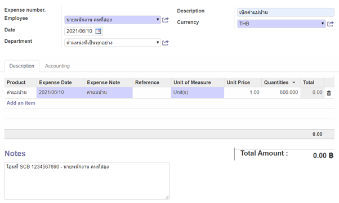The image size is (339, 203).
Task: Select the Expense Date cell 2021/06/10
Action: (61, 92)
